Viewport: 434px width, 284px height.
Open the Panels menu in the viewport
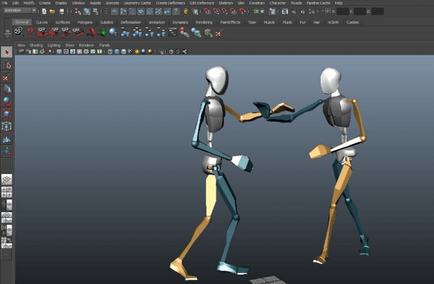105,45
